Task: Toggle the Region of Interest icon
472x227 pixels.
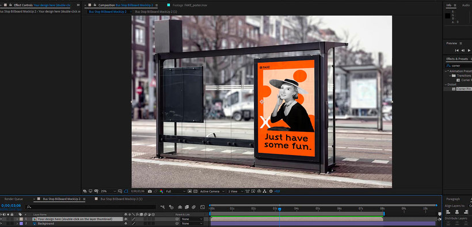Action: 189,191
